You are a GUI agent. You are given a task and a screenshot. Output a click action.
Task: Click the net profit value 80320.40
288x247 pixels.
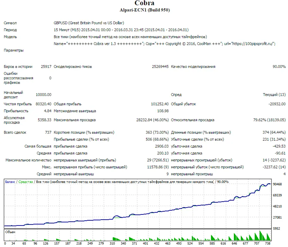(x=43, y=104)
